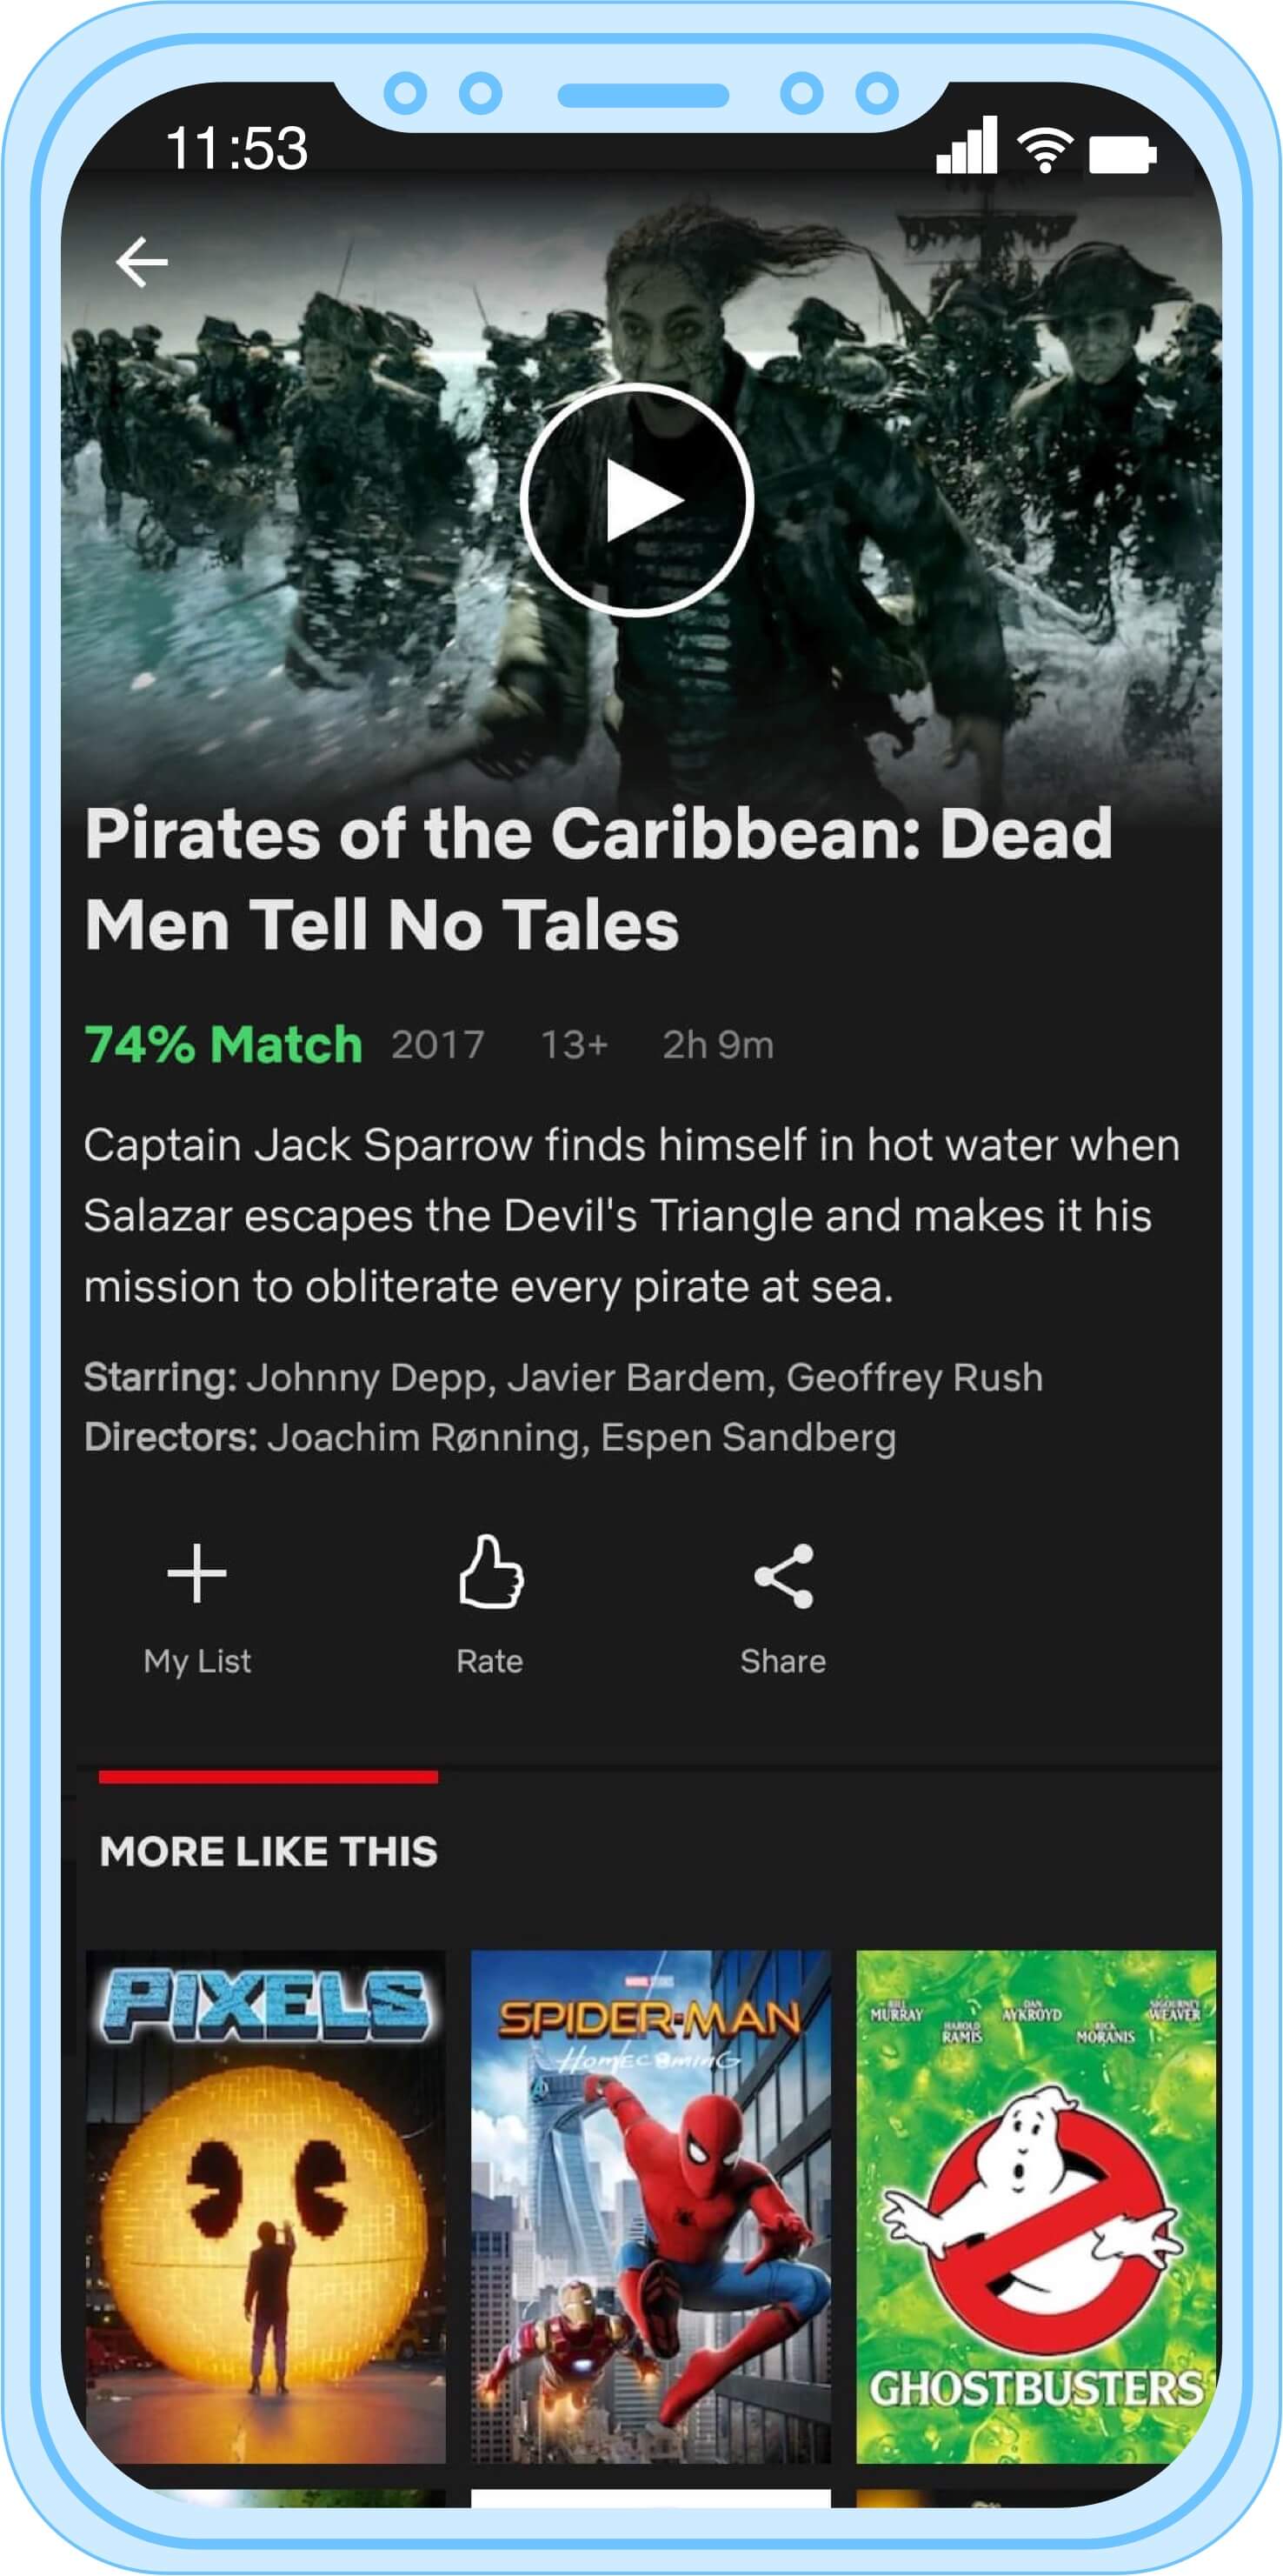Tap the red tab indicator bar

pos(269,1777)
